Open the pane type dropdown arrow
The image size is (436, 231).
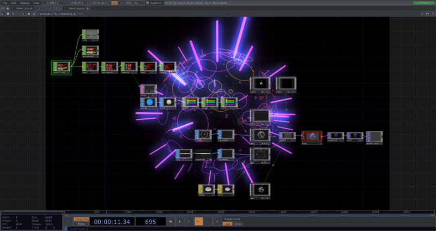tap(3, 14)
